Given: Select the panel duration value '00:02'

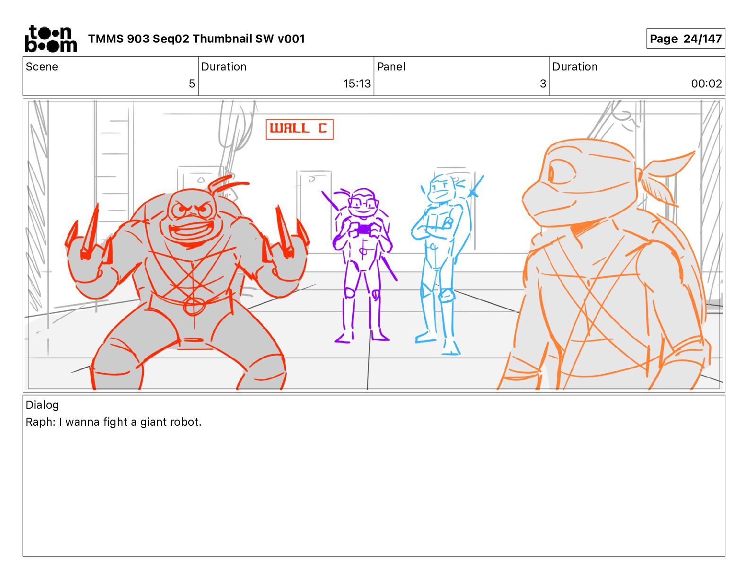Looking at the screenshot, I should point(706,84).
